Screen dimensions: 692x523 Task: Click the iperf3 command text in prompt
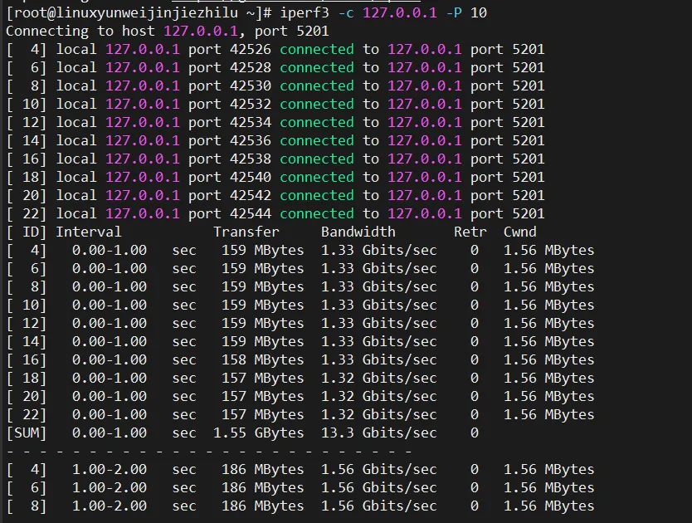coord(305,12)
